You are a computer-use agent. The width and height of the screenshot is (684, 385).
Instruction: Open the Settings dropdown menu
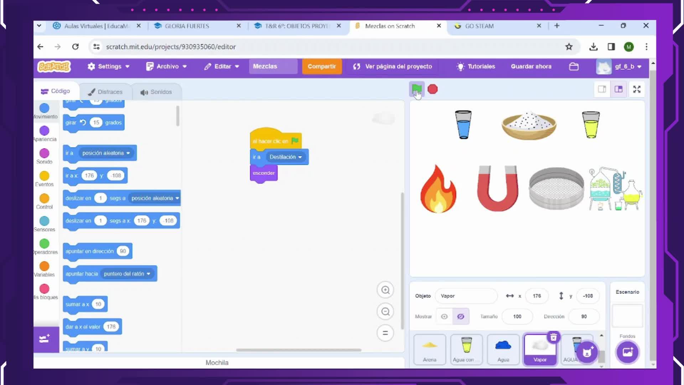tap(109, 67)
